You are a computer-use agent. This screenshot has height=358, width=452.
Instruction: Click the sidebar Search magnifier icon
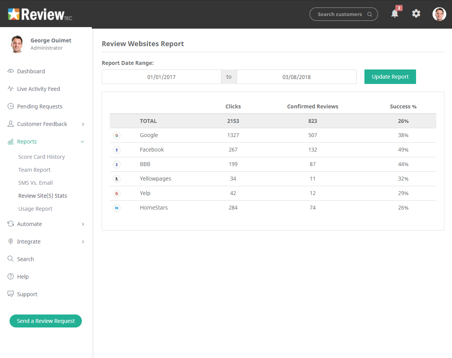[x=11, y=259]
